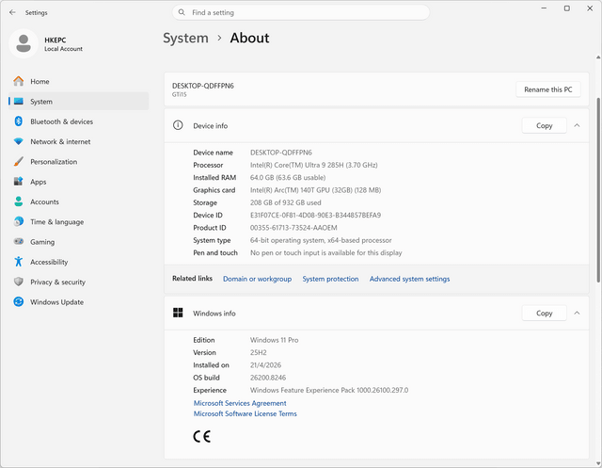
Task: Collapse the Windows info section chevron
Action: coord(577,313)
